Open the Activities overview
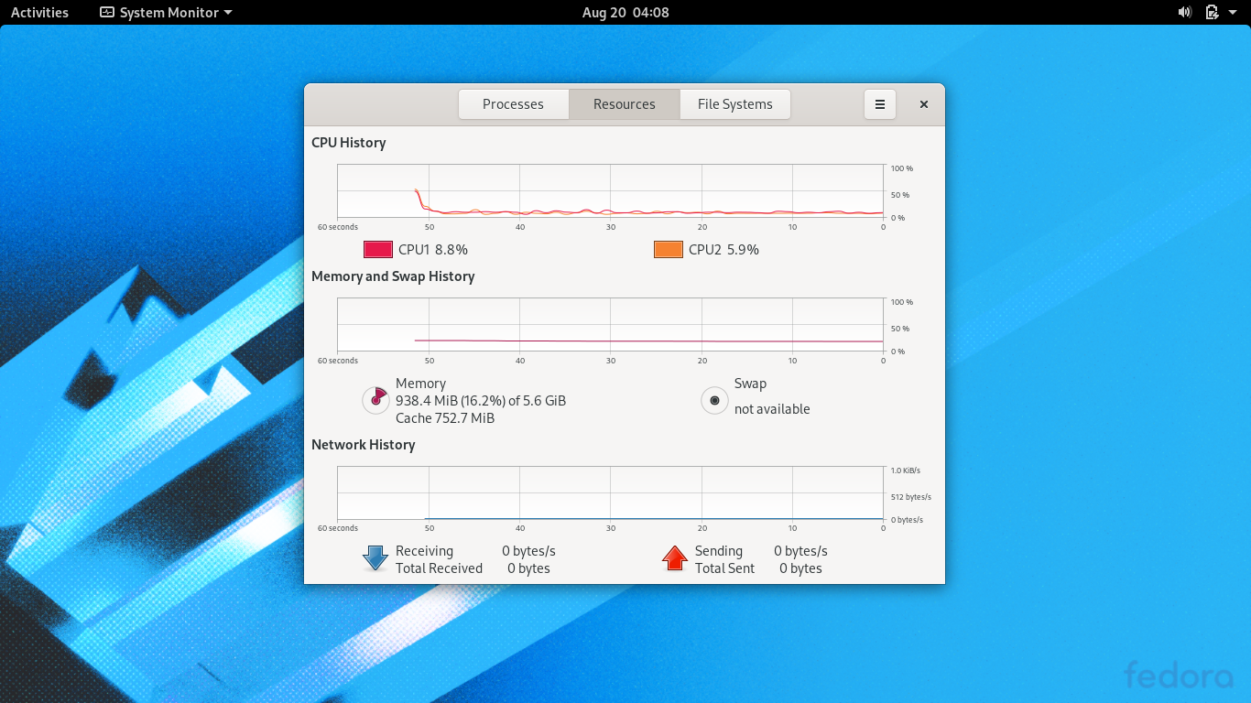The width and height of the screenshot is (1251, 703). click(39, 12)
